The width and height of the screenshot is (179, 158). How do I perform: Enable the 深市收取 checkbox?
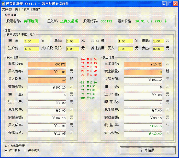click(x=25, y=150)
